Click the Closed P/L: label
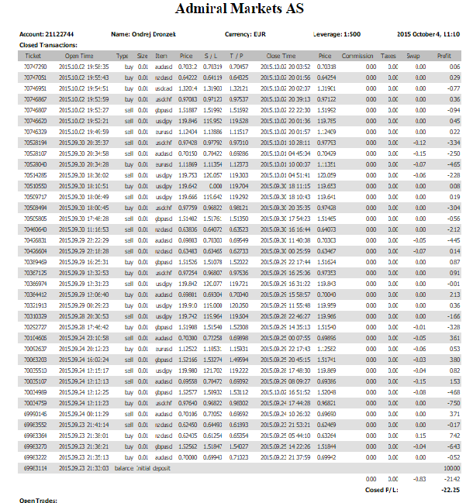466x503 pixels. click(381, 490)
